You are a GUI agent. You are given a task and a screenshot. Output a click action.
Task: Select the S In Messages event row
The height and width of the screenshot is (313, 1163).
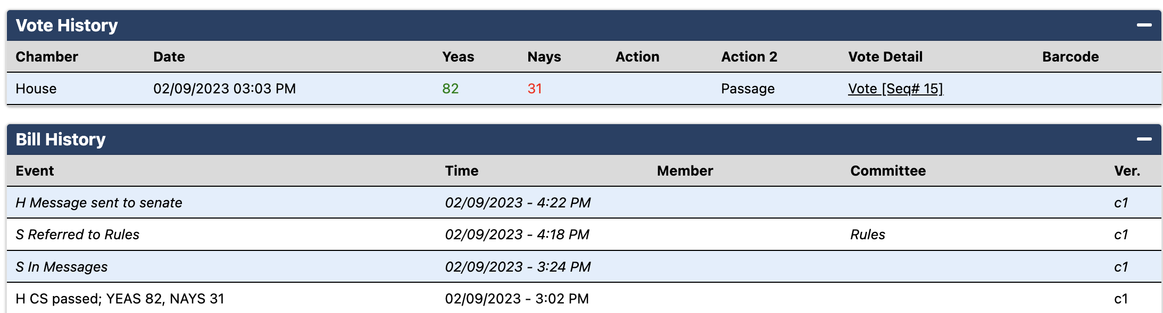(62, 267)
